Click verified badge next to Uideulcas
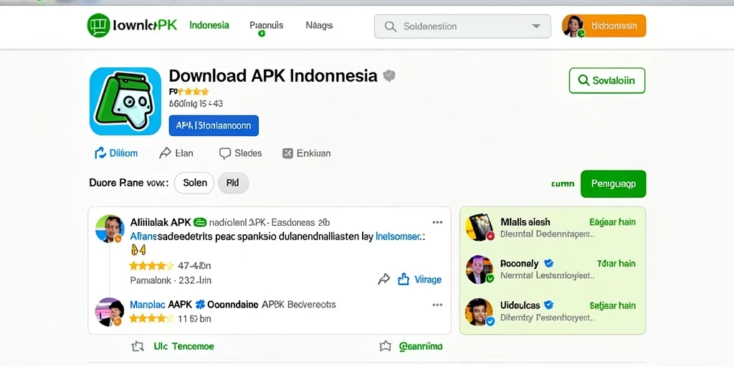Screen dimensions: 734x367 tap(548, 305)
